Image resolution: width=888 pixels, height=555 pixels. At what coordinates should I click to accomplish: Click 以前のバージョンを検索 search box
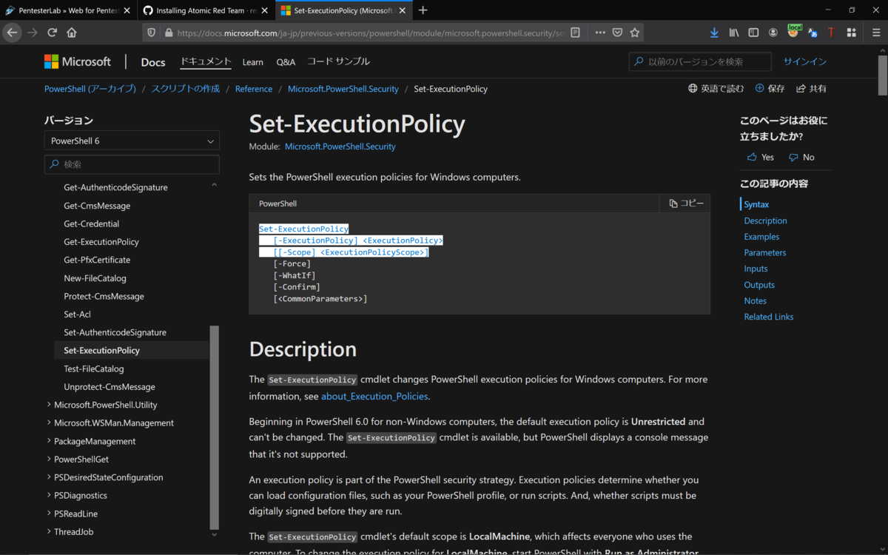(x=700, y=61)
